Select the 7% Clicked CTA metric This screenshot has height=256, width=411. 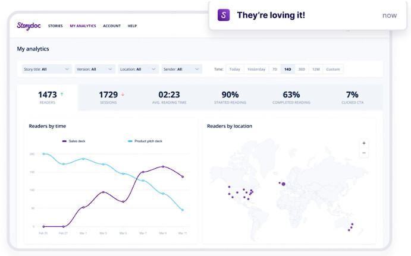click(352, 97)
